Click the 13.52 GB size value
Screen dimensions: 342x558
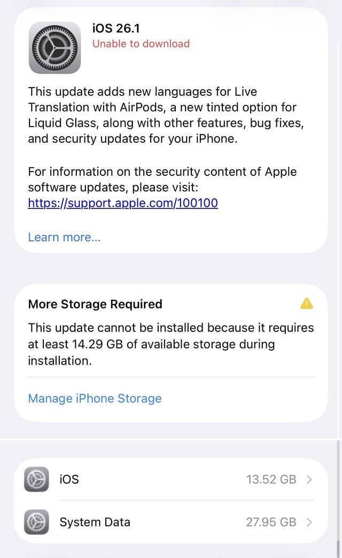271,479
